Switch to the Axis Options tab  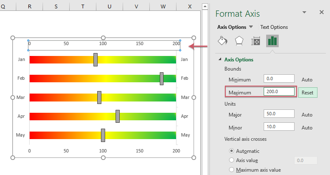coord(232,27)
